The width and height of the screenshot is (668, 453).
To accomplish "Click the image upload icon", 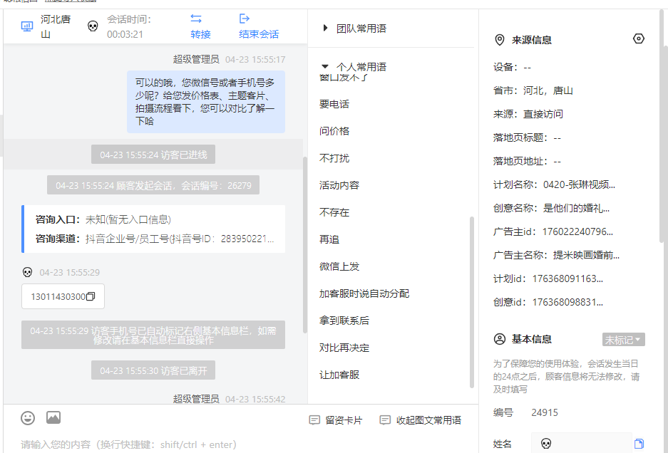I will [x=53, y=417].
